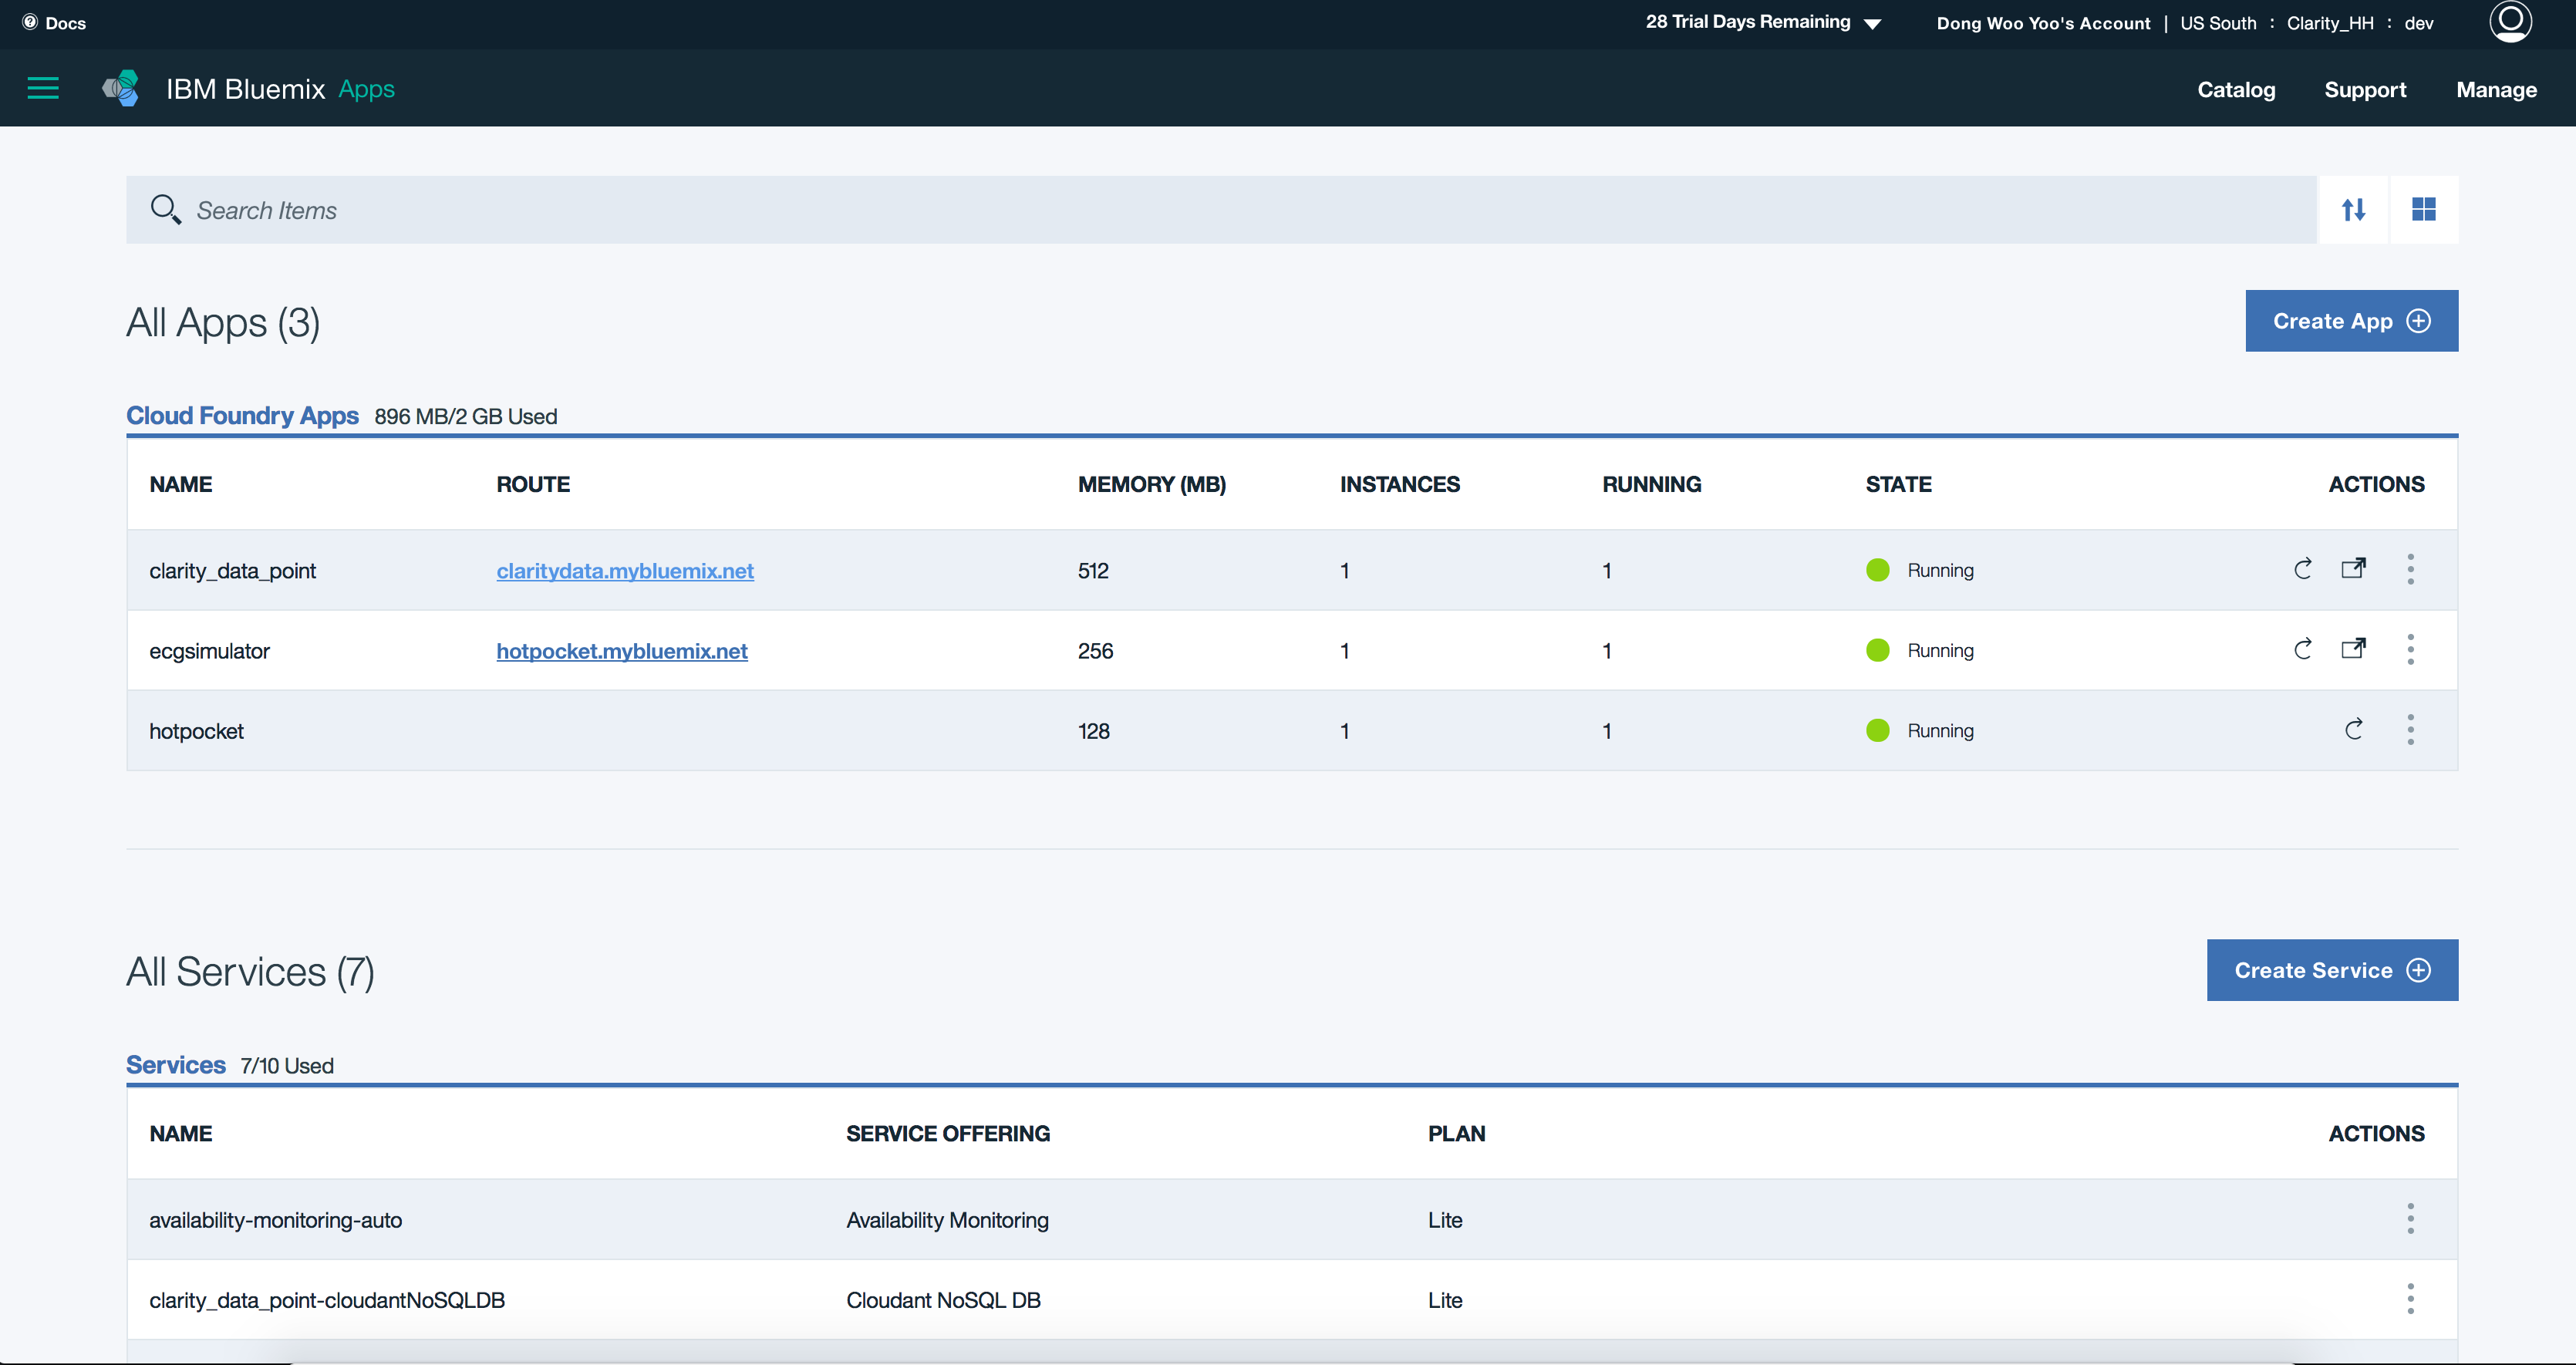Open the user profile avatar
Image resolution: width=2576 pixels, height=1365 pixels.
pos(2509,21)
